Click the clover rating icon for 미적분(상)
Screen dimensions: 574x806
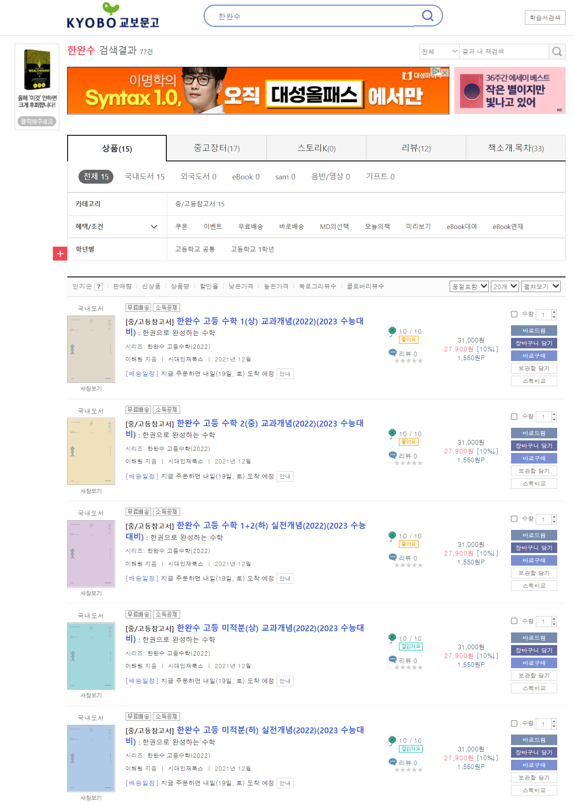[392, 638]
